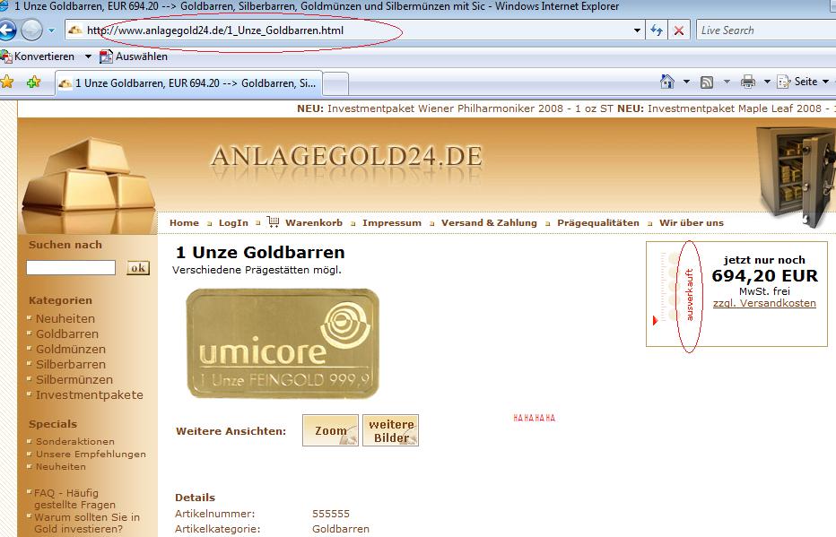The image size is (836, 537).
Task: Click inside the 'Suchen nach' search field
Action: (x=69, y=267)
